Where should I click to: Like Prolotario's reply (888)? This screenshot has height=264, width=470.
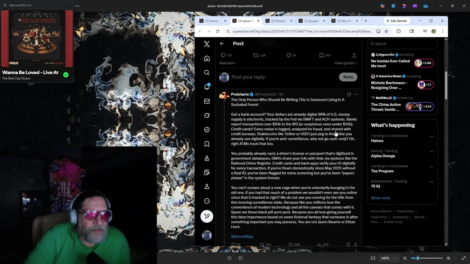click(x=294, y=244)
